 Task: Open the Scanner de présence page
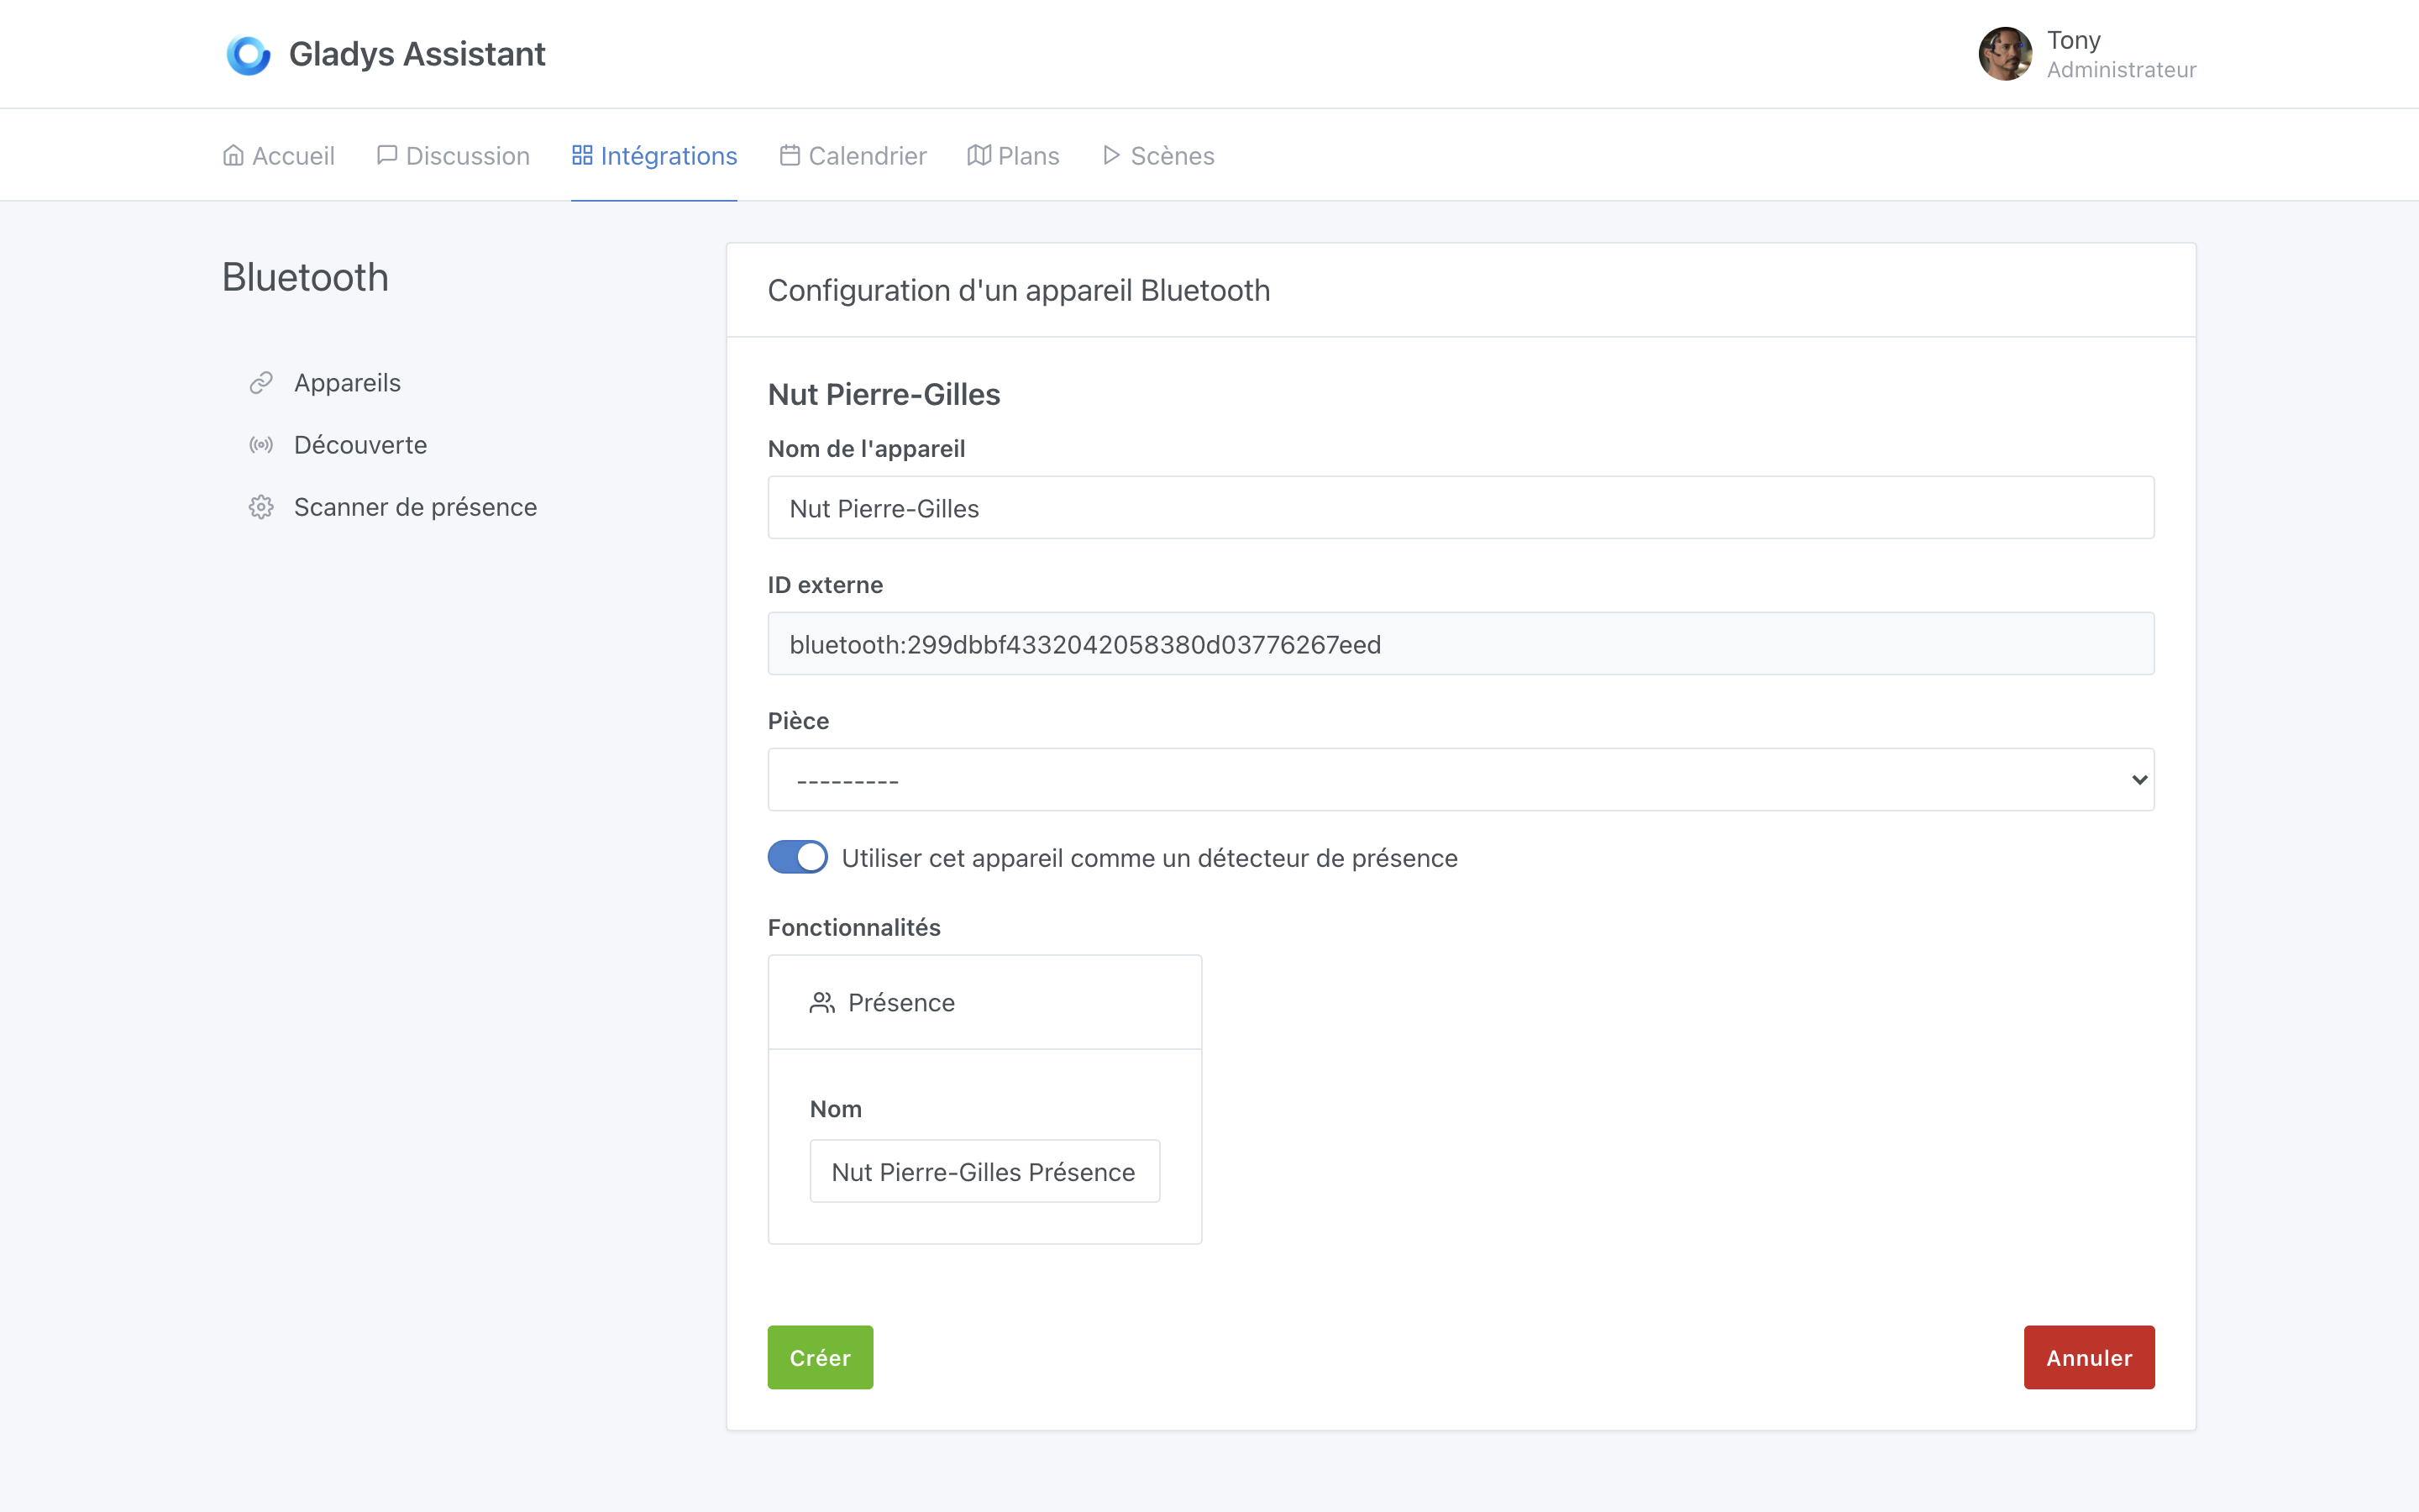(x=415, y=506)
